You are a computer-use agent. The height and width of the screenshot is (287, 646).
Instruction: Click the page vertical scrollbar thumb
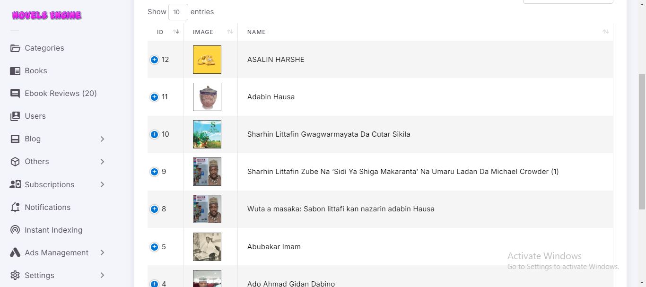[642, 142]
